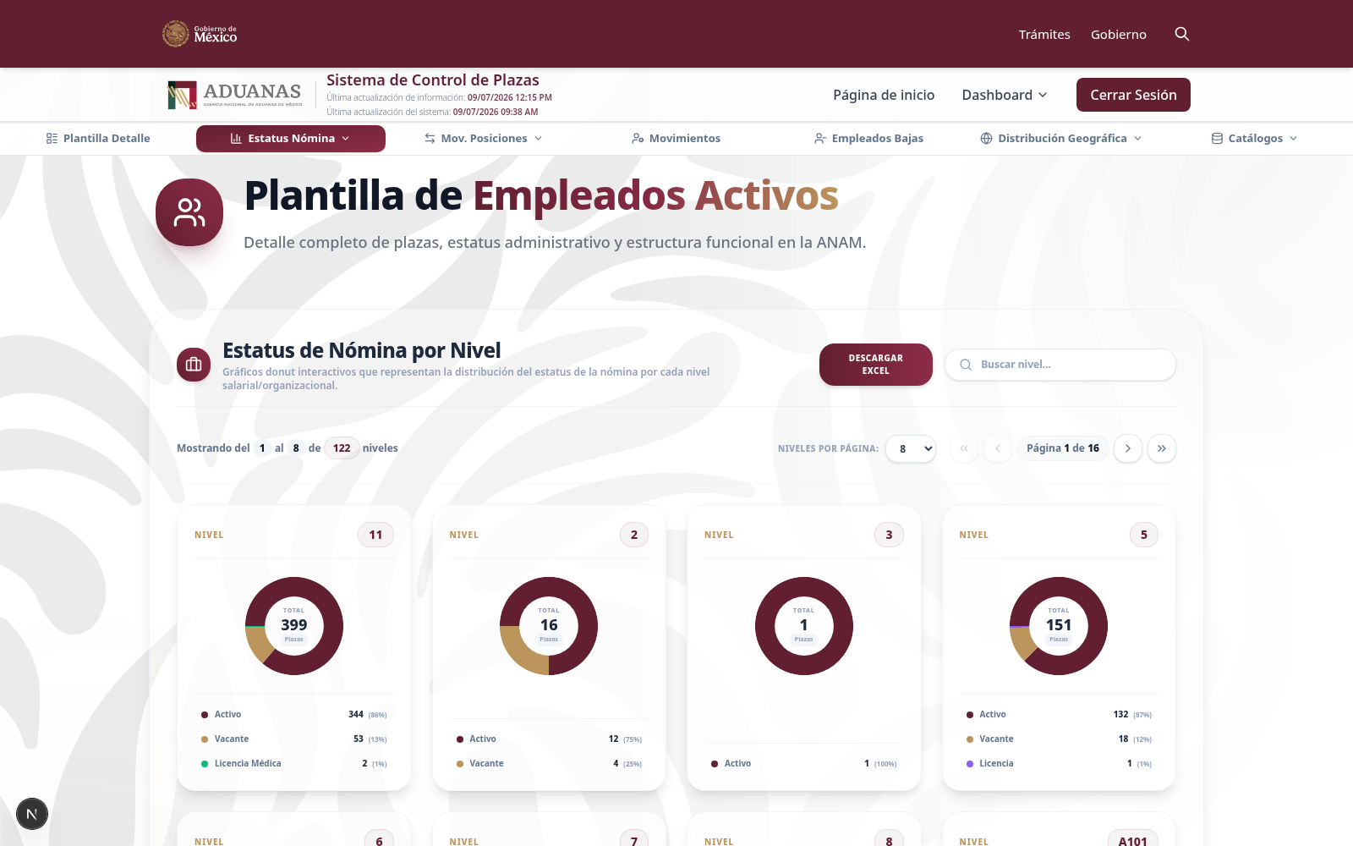The height and width of the screenshot is (846, 1353).
Task: Click the Distribución Geográfica globe icon
Action: (986, 139)
